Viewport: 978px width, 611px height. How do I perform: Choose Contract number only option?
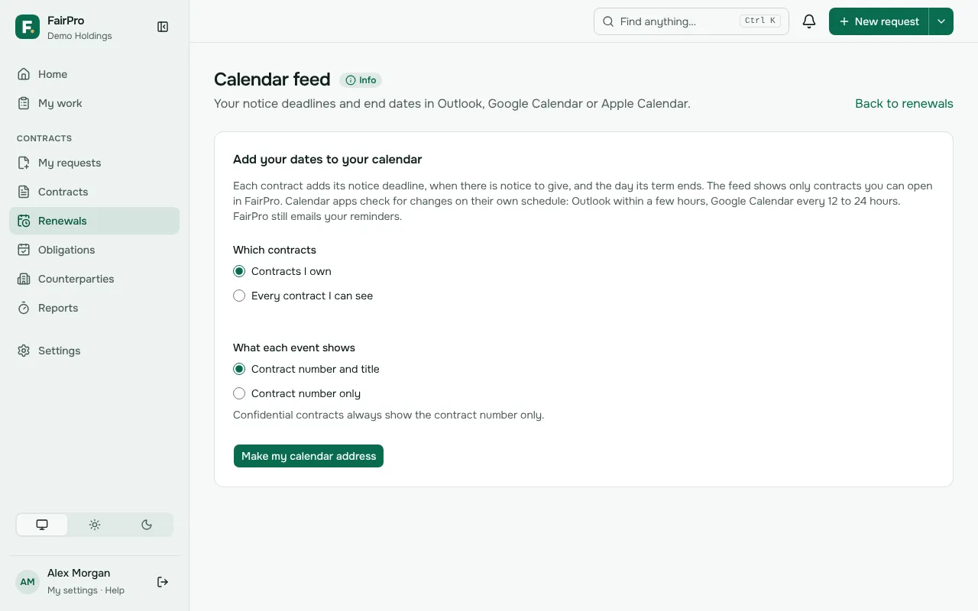coord(239,393)
